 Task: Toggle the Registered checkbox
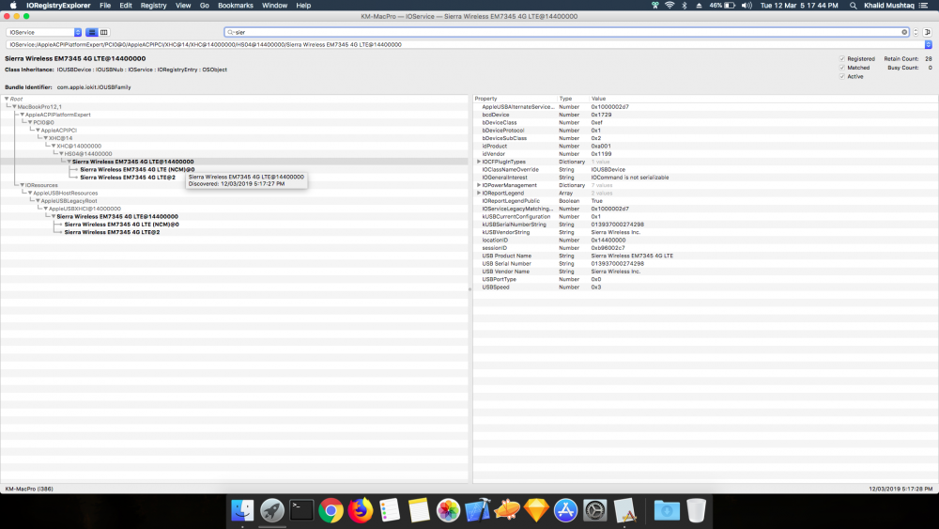point(842,58)
